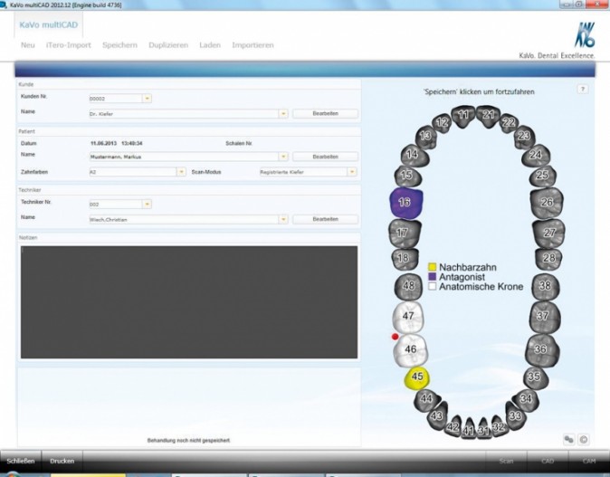
Task: Choose tooth 27 in the dental chart
Action: pos(548,233)
